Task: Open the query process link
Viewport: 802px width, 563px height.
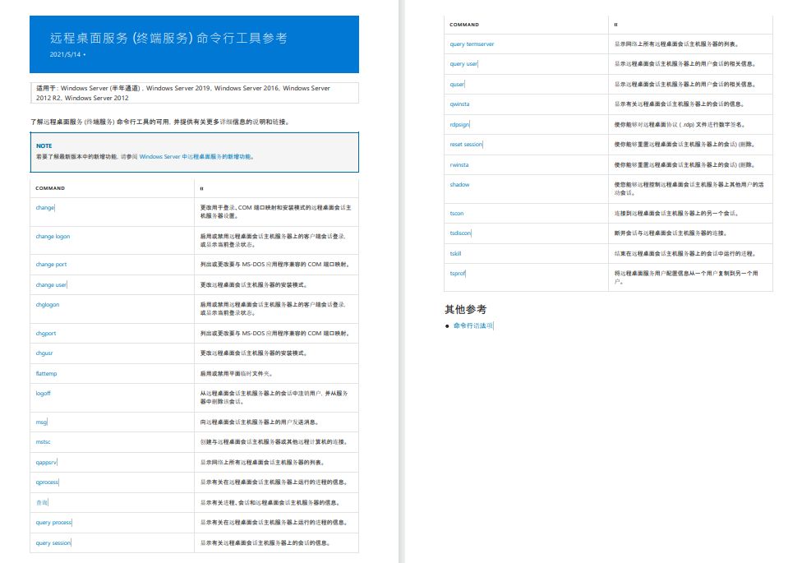Action: [x=53, y=523]
